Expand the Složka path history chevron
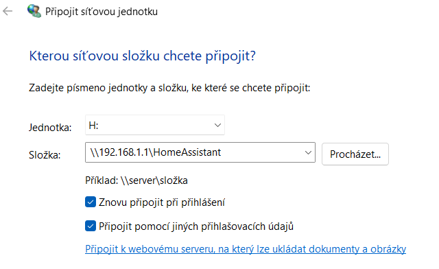The width and height of the screenshot is (439, 269). coord(308,152)
